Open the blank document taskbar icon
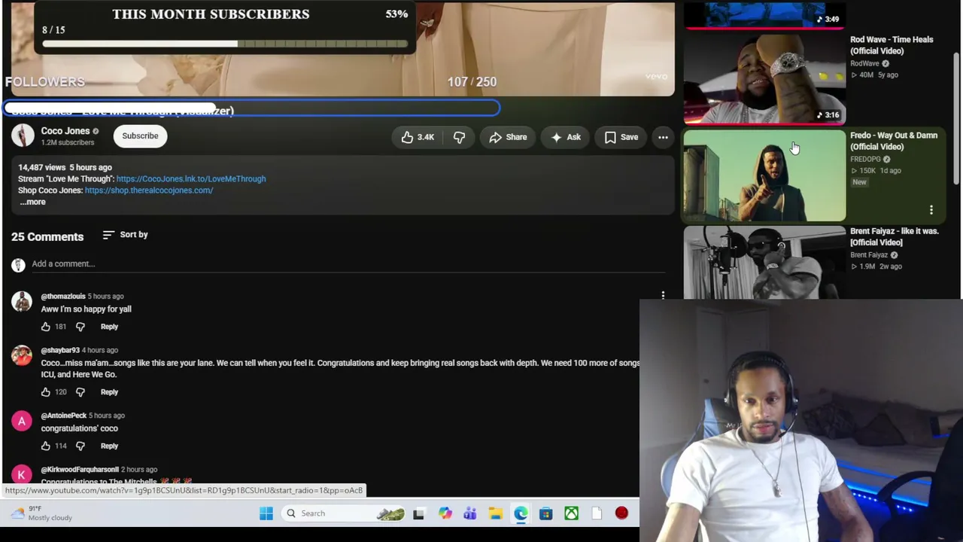The height and width of the screenshot is (542, 963). point(597,513)
